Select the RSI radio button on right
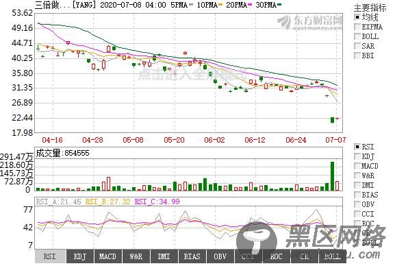 (357, 147)
